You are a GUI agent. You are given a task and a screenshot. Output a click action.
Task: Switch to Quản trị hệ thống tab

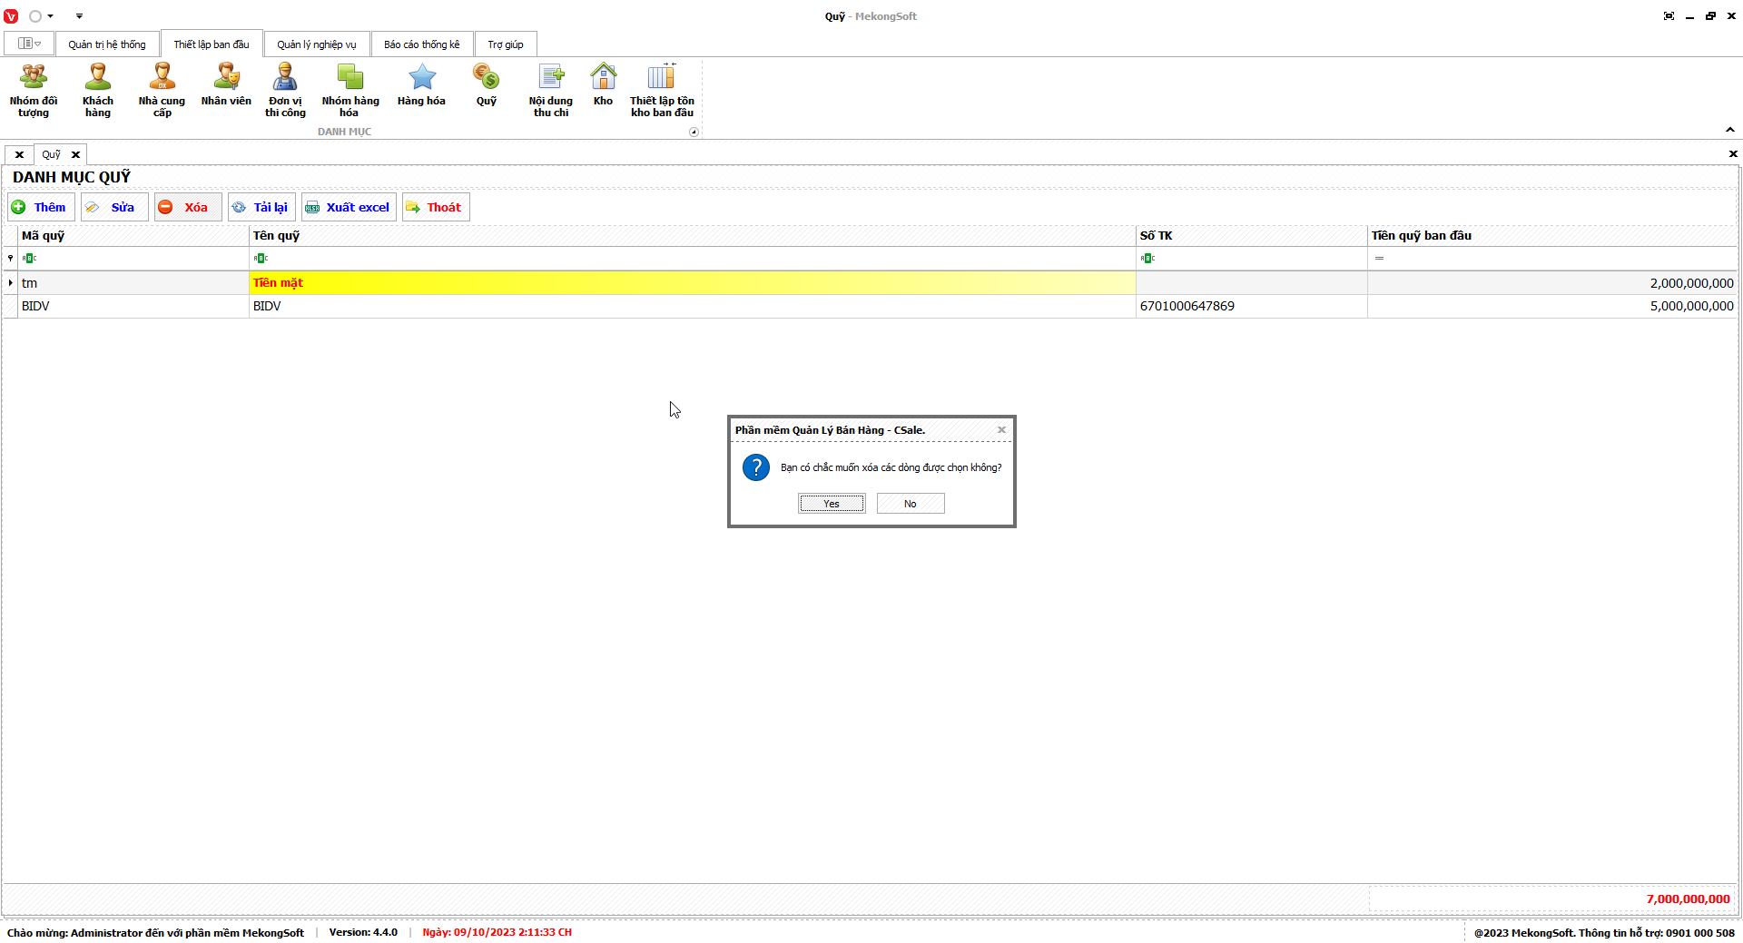(107, 44)
